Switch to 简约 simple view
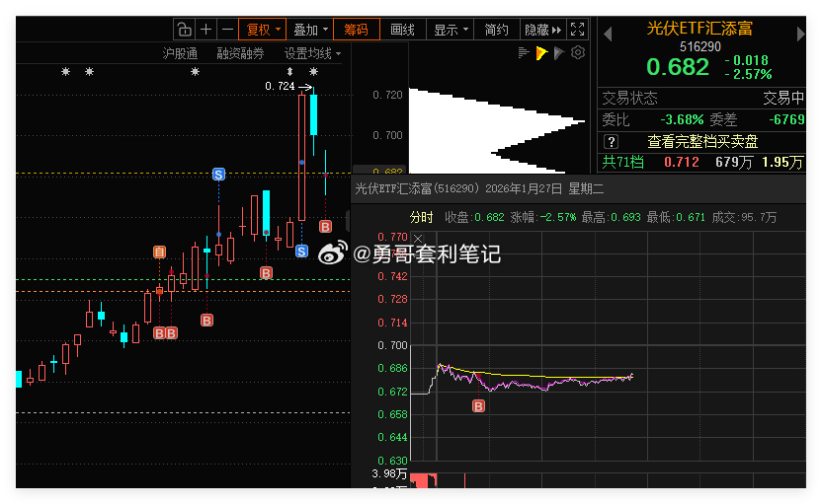 (x=496, y=30)
